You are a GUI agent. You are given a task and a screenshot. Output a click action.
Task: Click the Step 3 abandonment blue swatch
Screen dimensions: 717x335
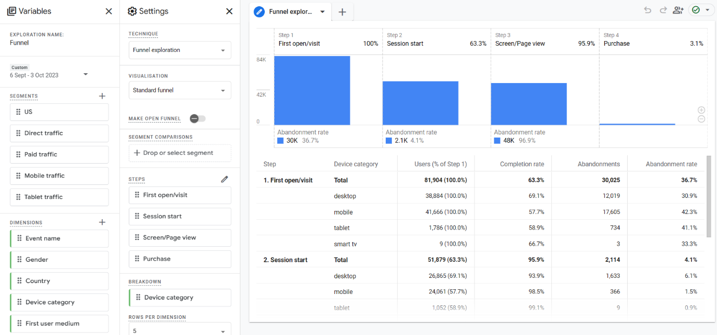497,141
